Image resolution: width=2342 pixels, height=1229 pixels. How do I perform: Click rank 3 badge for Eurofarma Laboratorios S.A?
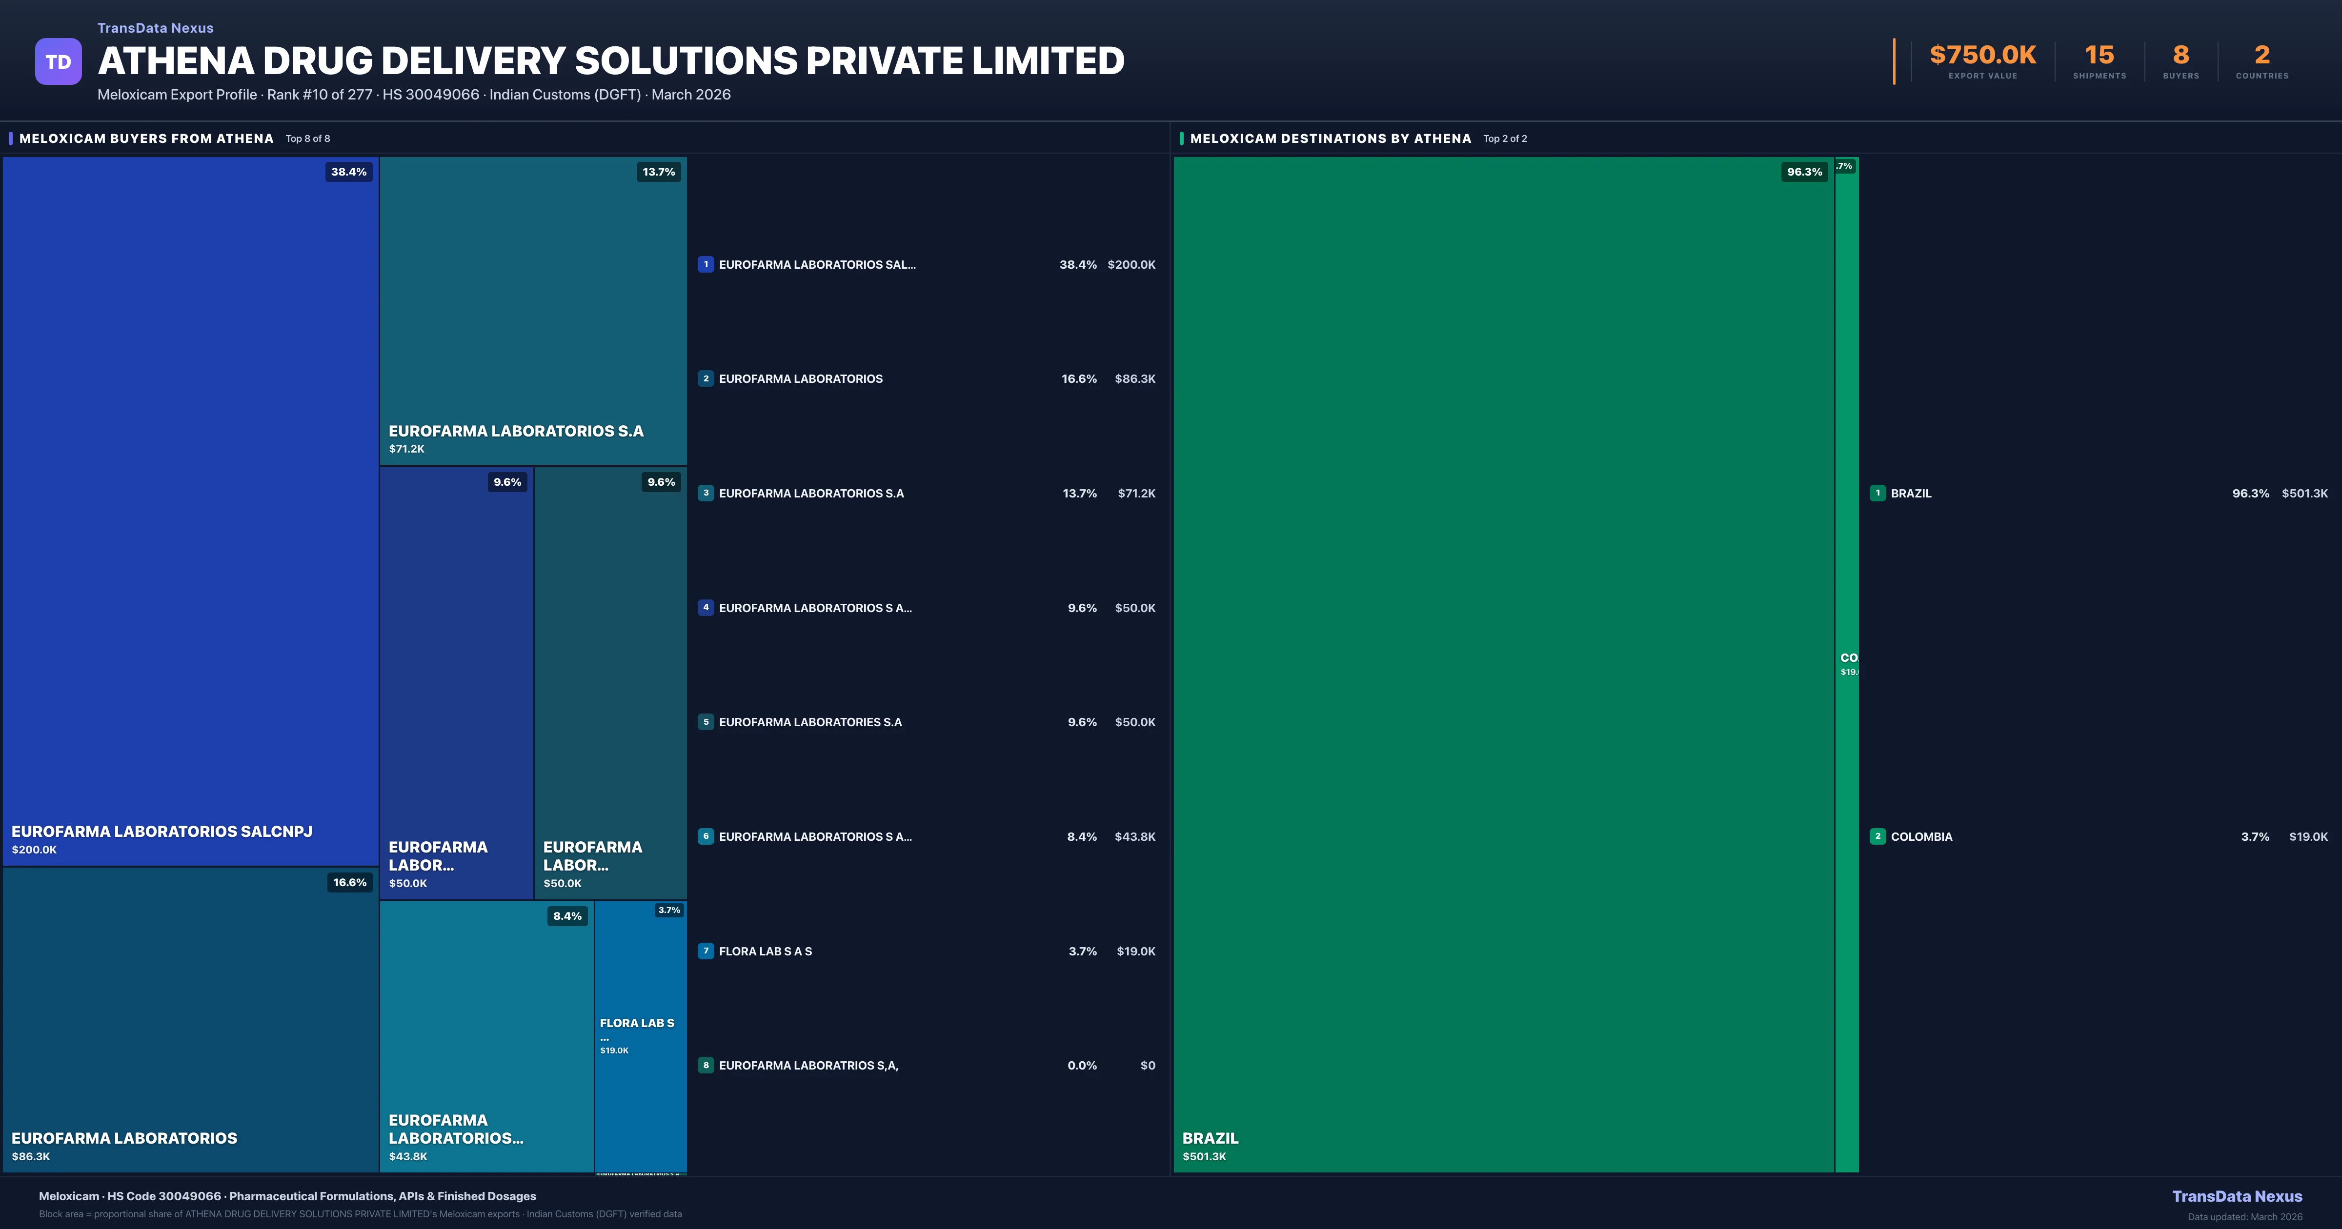click(x=706, y=494)
